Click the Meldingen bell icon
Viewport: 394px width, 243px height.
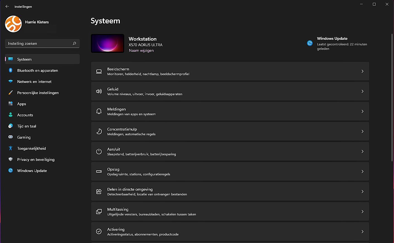[99, 111]
